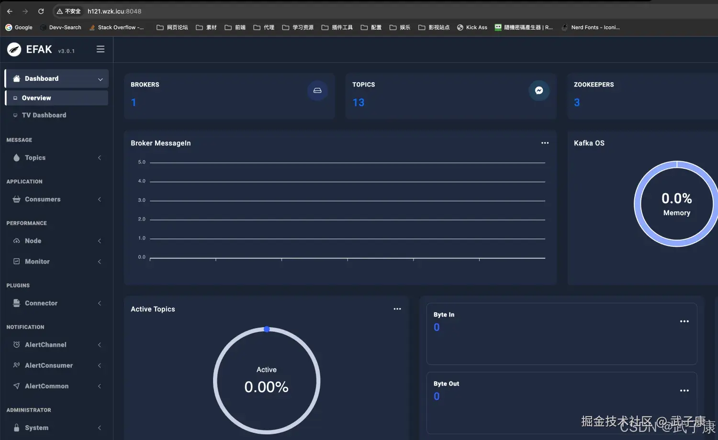Screen dimensions: 718x440
Task: Open Active Topics options ellipsis
Action: [x=397, y=309]
